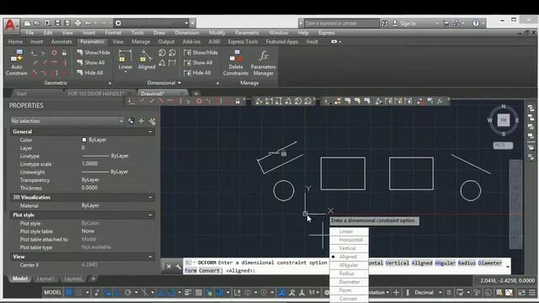Click the Diameter option in command line
The width and height of the screenshot is (539, 303).
click(x=489, y=263)
